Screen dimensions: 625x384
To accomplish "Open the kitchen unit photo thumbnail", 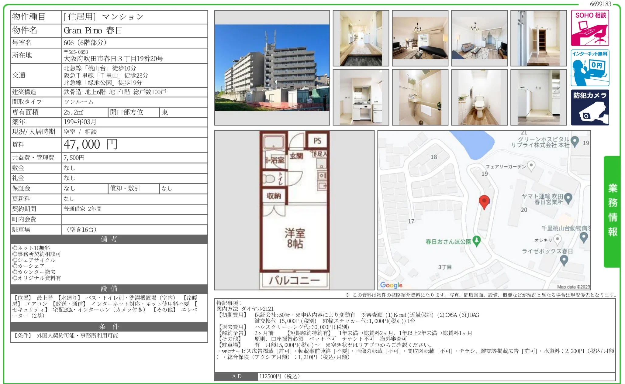I will (361, 97).
